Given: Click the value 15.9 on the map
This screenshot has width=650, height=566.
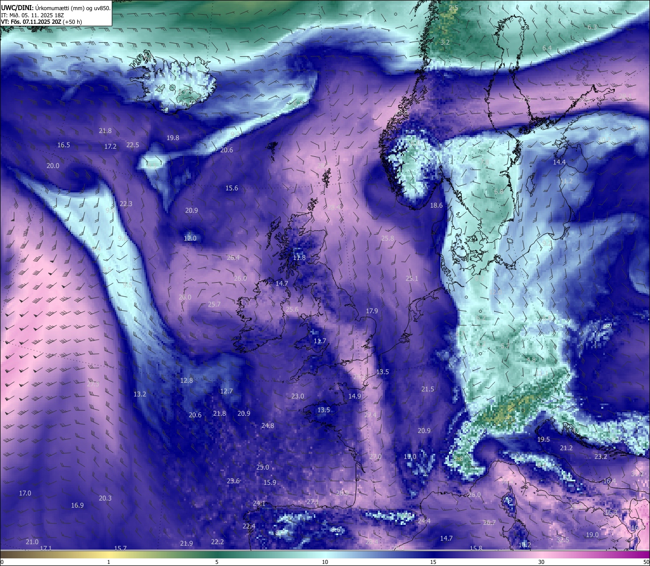Looking at the screenshot, I should click(x=270, y=483).
